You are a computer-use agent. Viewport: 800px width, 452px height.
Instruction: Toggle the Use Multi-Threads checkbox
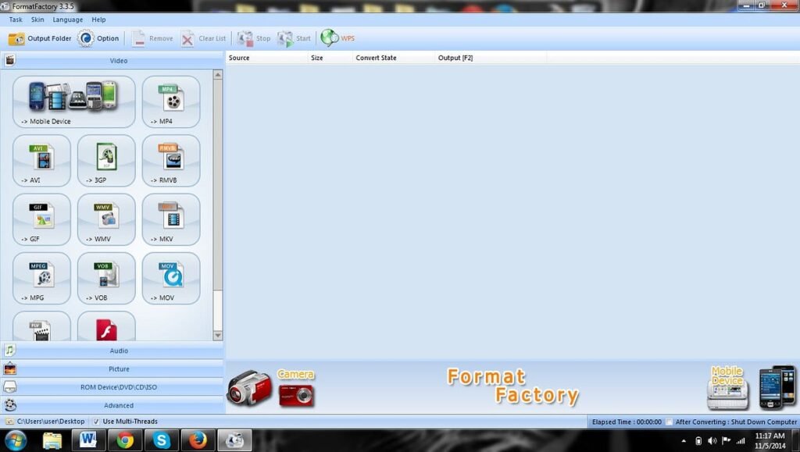point(96,422)
